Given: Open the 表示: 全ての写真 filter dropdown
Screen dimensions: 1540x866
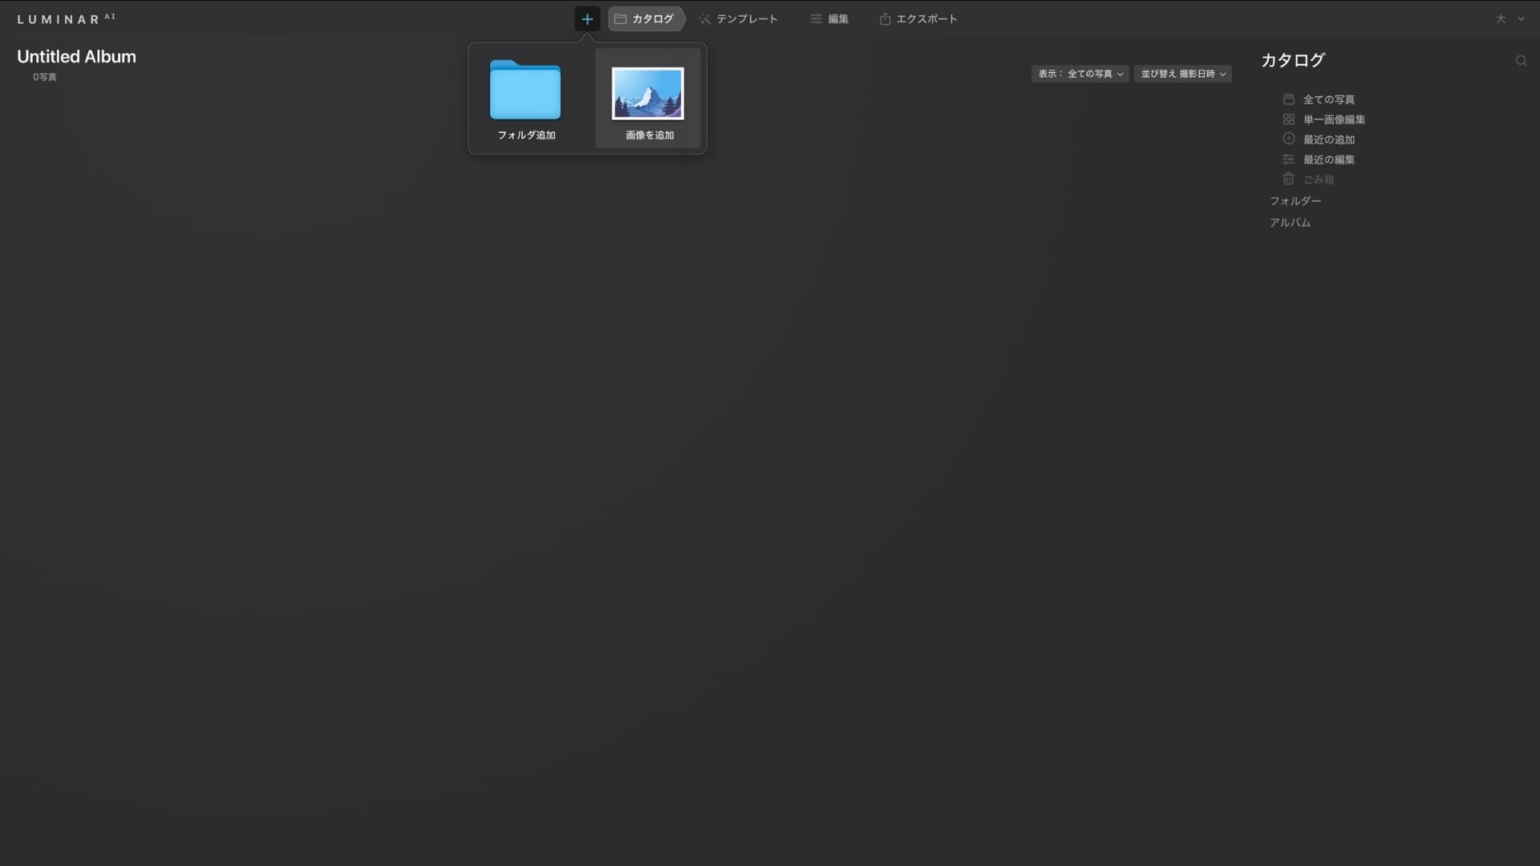Looking at the screenshot, I should tap(1080, 74).
